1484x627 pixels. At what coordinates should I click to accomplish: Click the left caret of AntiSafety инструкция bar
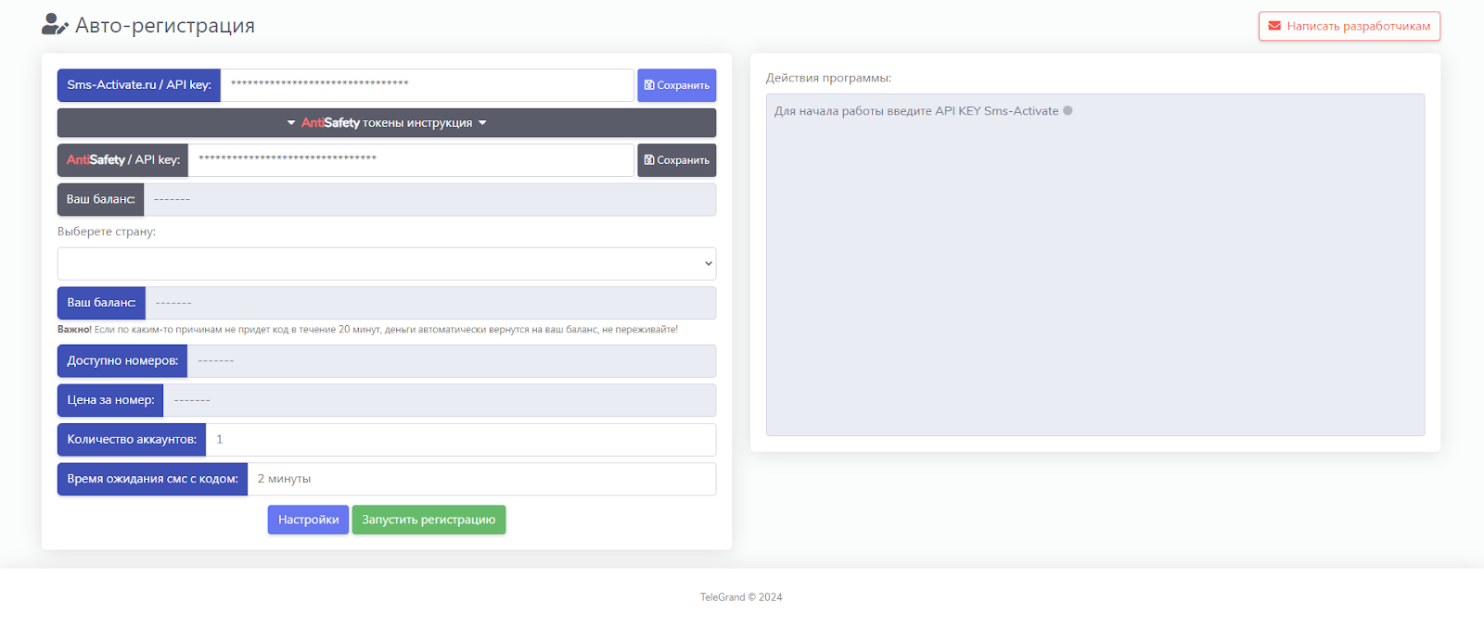[291, 123]
